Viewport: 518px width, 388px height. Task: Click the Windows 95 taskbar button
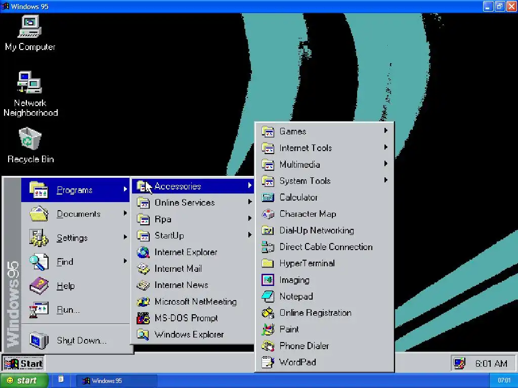point(117,381)
